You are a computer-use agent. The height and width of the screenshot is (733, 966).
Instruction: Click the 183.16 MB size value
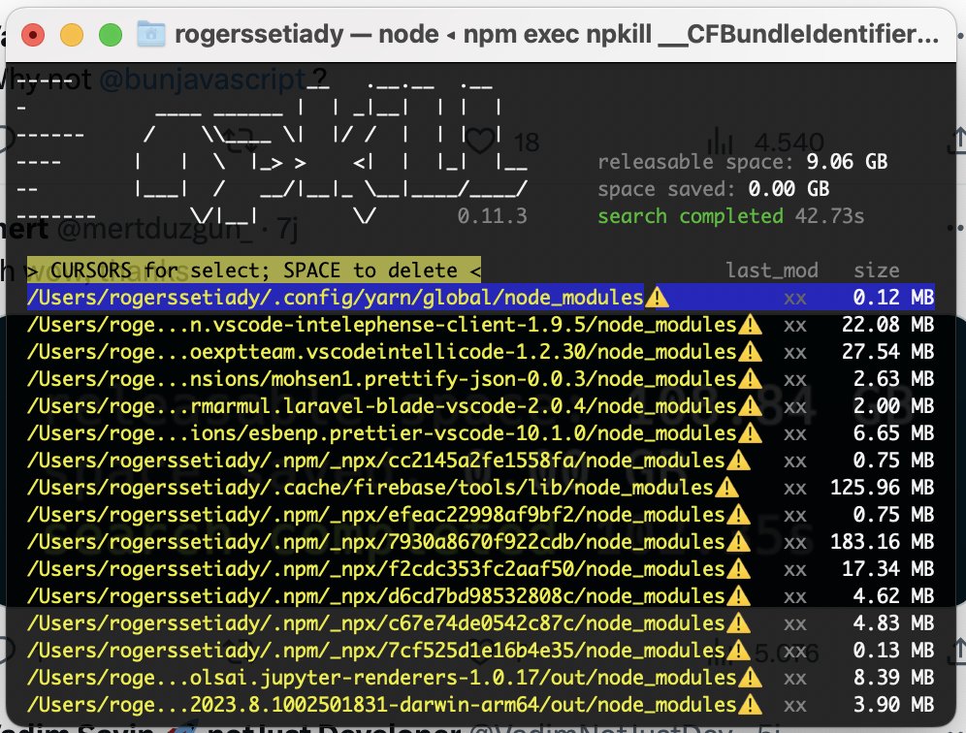(883, 541)
